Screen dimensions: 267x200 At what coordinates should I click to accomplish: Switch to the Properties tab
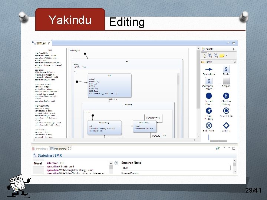point(60,149)
